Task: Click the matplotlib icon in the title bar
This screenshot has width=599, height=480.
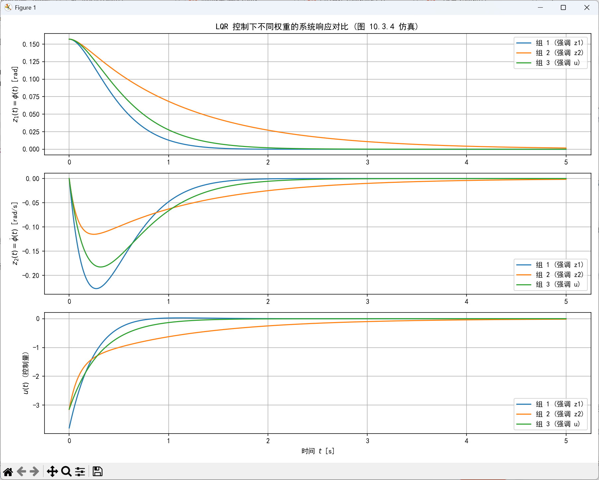Action: coord(8,7)
